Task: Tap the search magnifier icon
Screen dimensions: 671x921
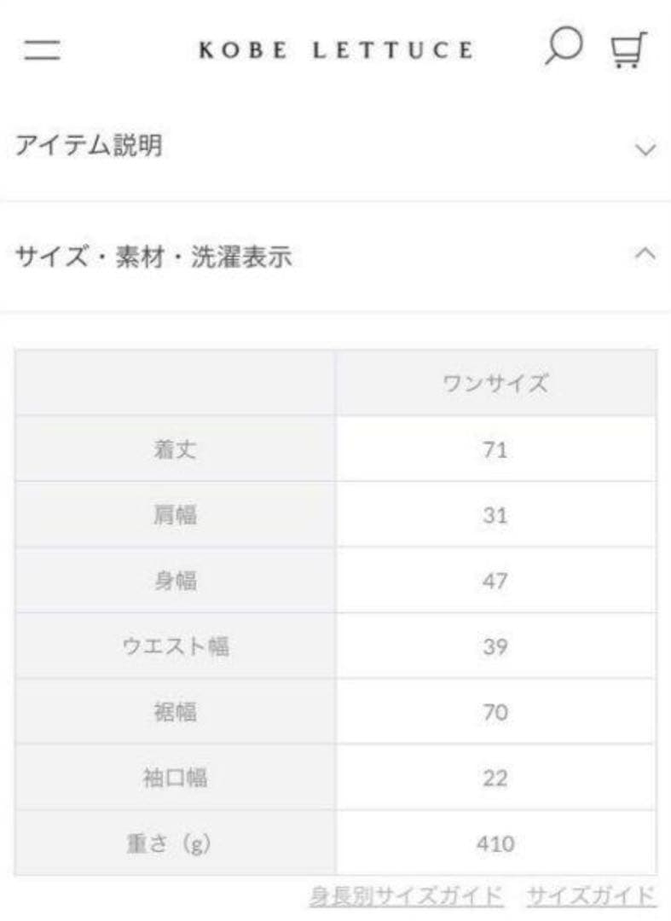Action: (562, 48)
